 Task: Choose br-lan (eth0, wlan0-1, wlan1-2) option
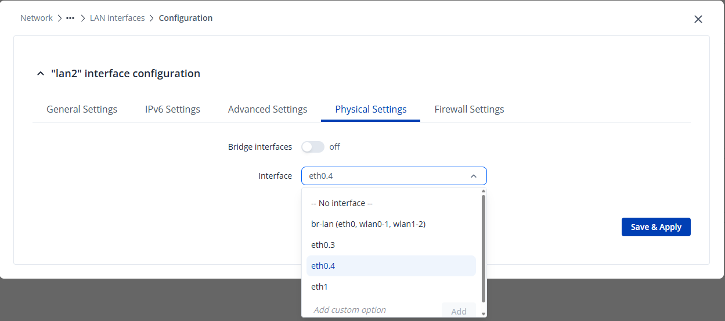[369, 224]
